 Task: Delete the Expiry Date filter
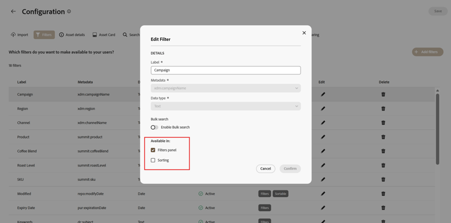pyautogui.click(x=383, y=208)
